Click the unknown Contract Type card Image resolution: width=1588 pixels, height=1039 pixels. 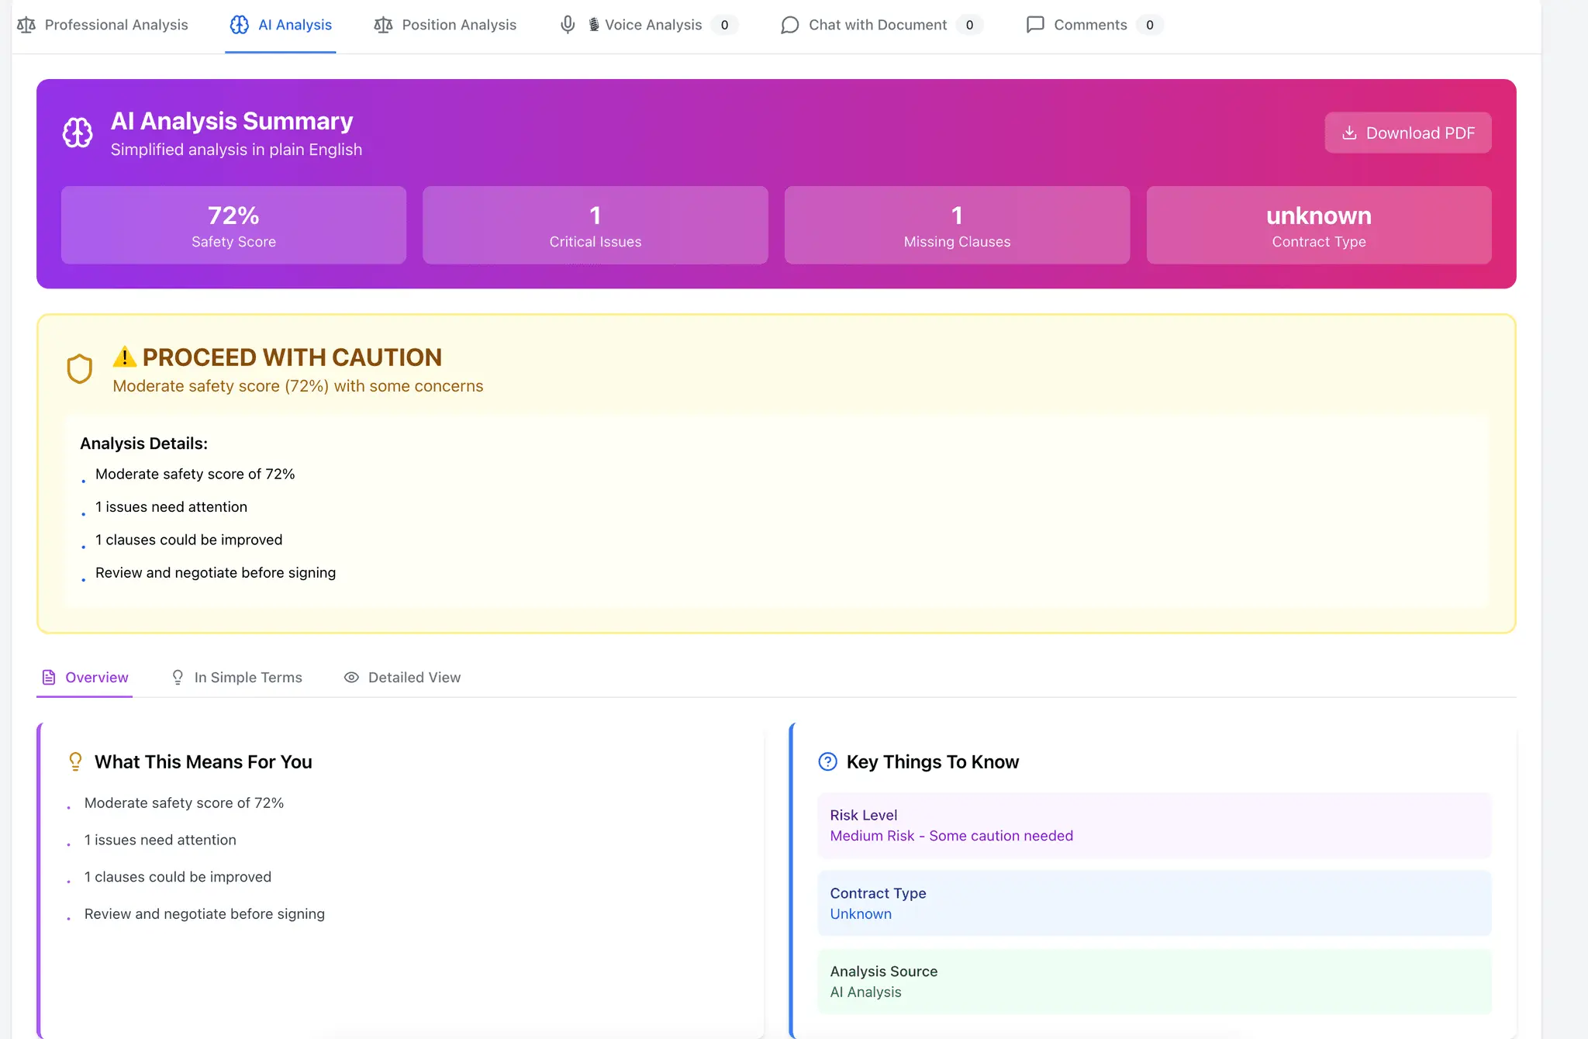1318,225
